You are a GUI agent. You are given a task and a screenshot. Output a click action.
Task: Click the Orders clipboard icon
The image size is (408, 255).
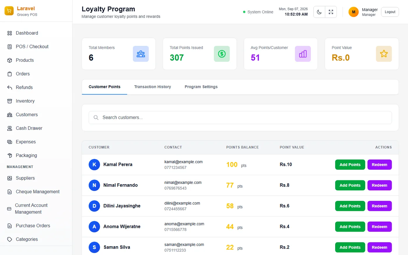tap(10, 74)
